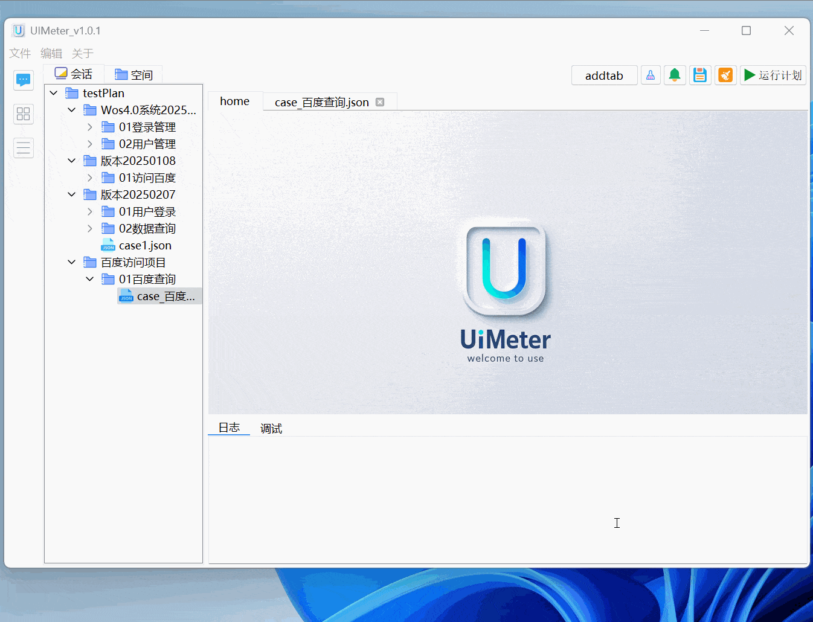Select the Wos4.0系统2025... tree item

click(149, 110)
